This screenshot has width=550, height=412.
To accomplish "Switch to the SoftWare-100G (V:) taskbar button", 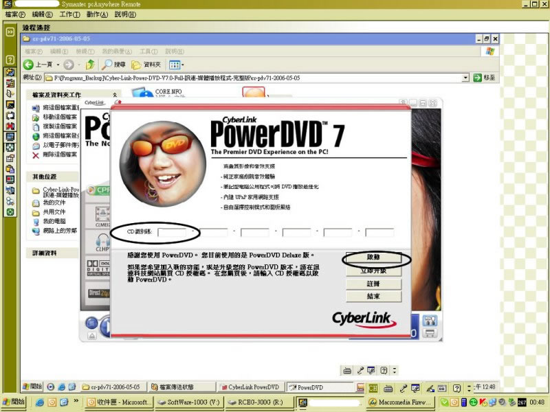I will [x=188, y=402].
